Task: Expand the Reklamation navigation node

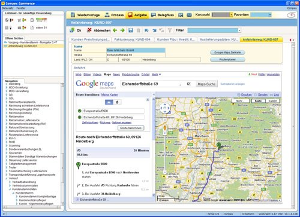Action: click(7, 117)
